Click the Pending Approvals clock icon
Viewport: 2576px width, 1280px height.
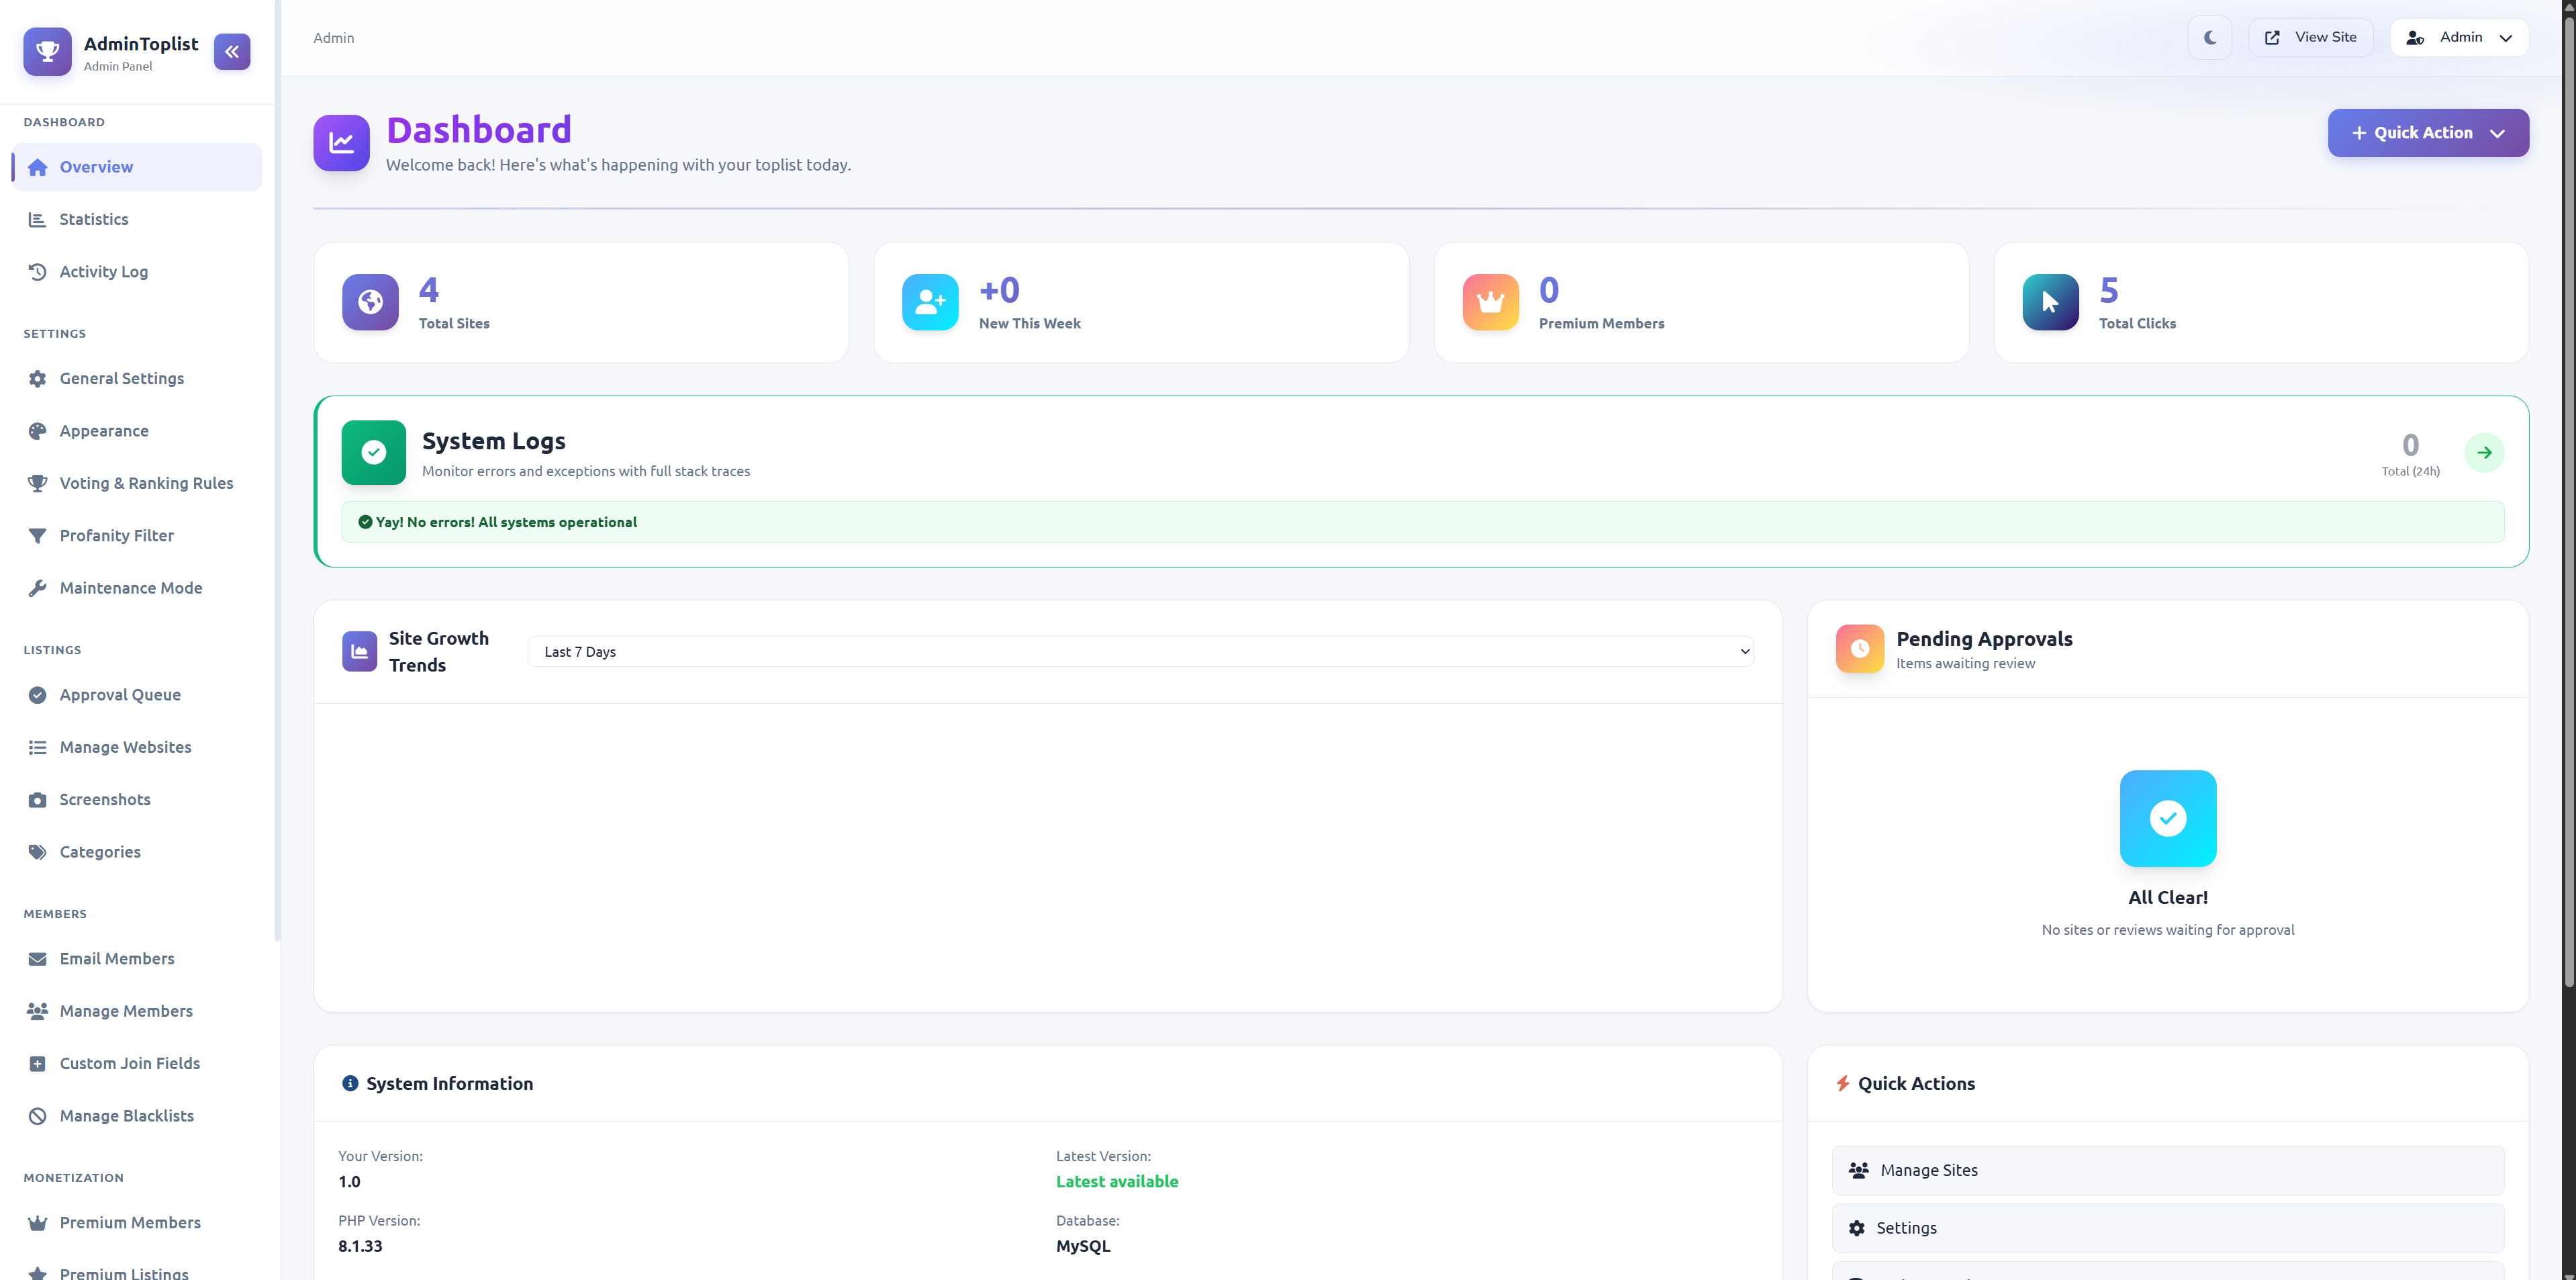tap(1859, 649)
